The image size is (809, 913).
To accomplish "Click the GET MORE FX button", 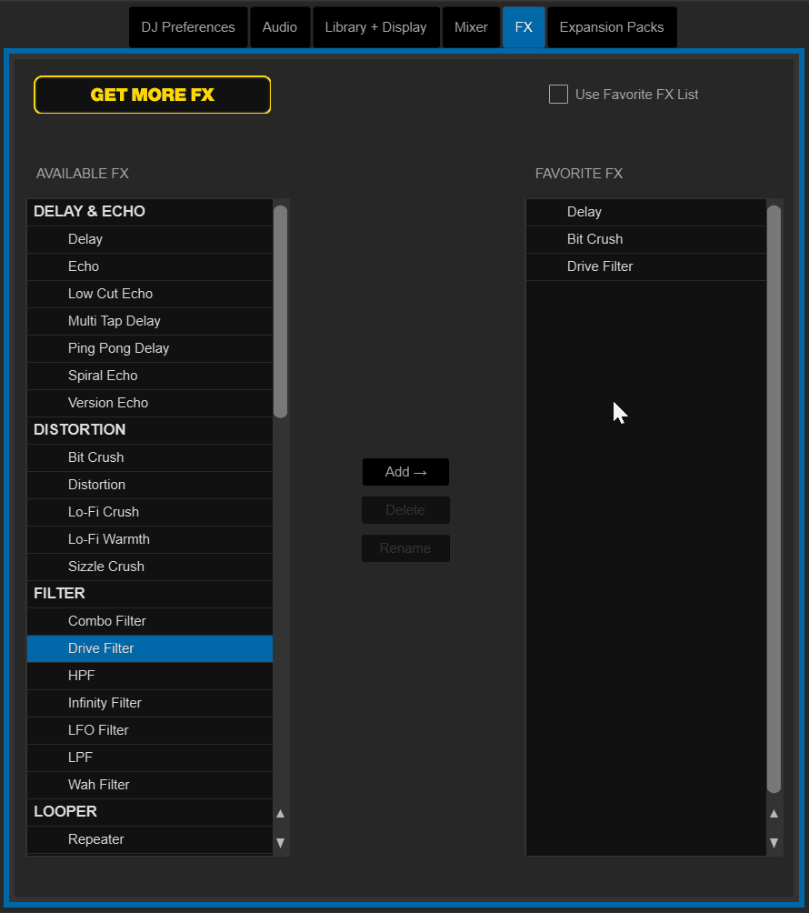I will tap(153, 95).
